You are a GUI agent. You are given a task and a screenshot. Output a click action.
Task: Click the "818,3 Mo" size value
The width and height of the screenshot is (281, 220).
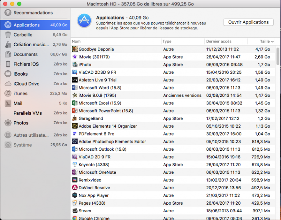[x=261, y=142]
